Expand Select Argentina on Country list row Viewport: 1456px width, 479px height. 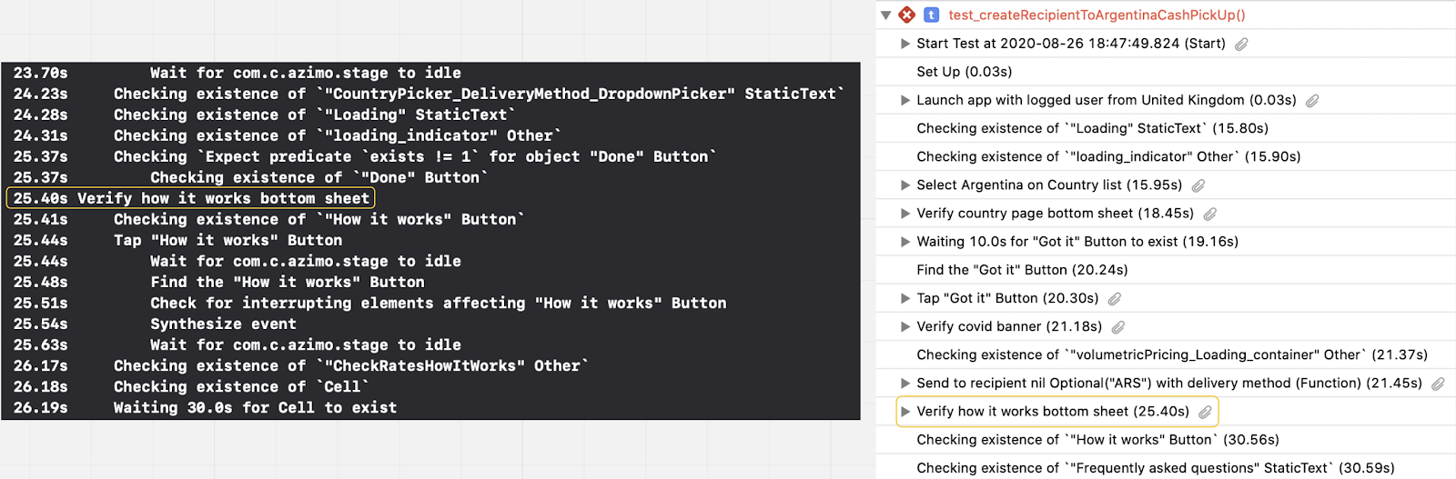point(905,185)
